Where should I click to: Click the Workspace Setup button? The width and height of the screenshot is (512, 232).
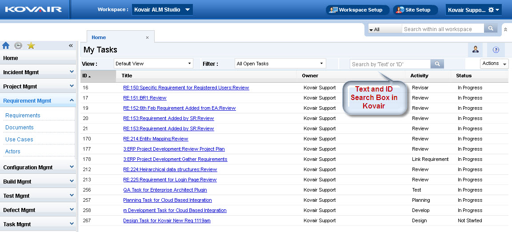pos(357,10)
